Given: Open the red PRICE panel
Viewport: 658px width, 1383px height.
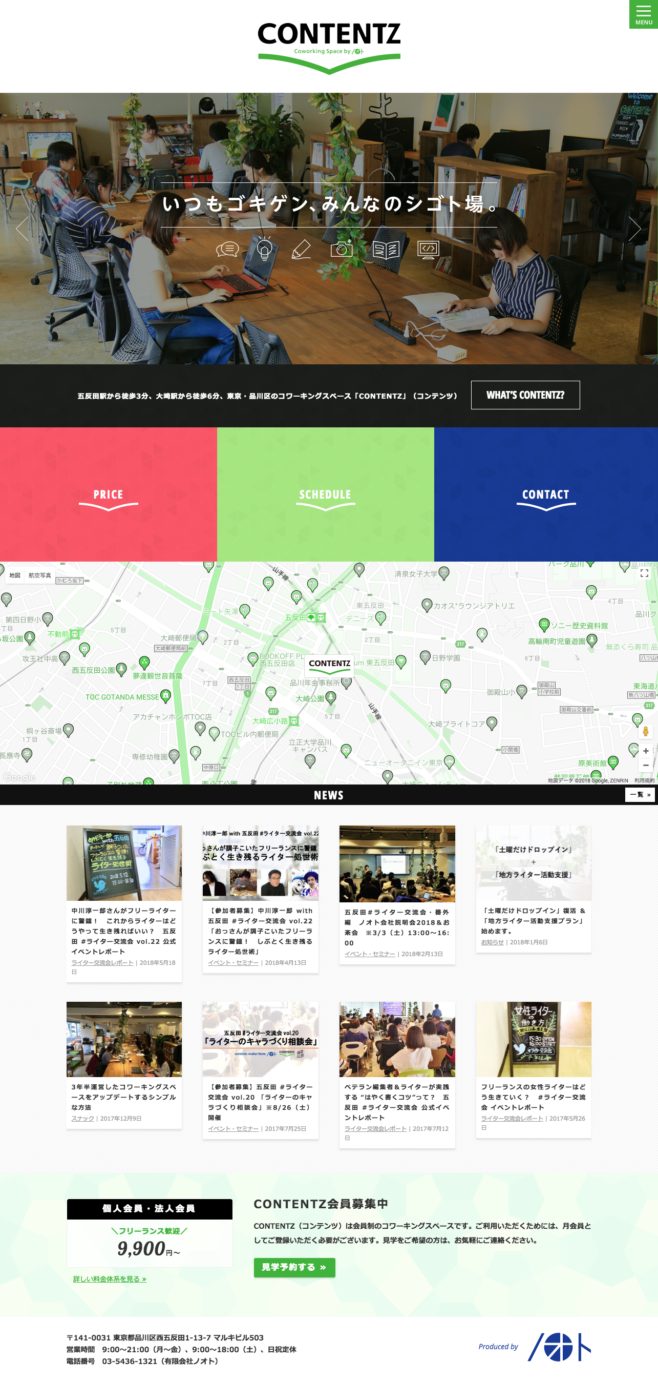Looking at the screenshot, I should click(109, 494).
